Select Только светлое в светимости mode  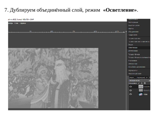138,42
